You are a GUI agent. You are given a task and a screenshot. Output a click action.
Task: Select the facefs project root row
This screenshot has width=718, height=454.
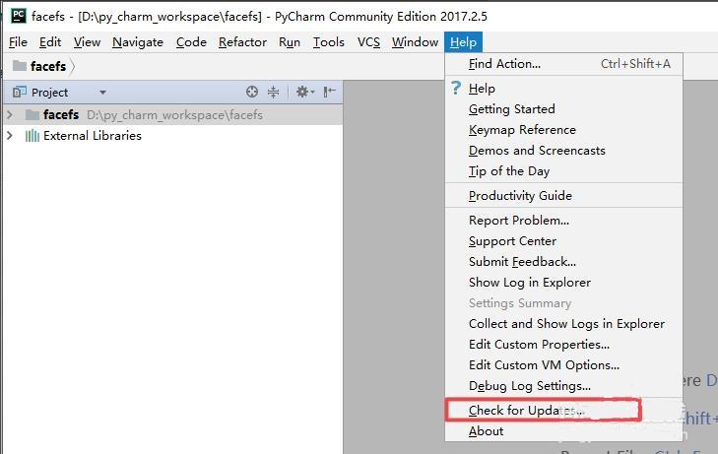click(x=172, y=114)
